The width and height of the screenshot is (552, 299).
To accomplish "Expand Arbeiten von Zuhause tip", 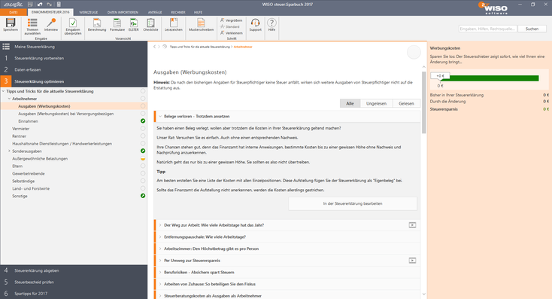I will coord(160,284).
